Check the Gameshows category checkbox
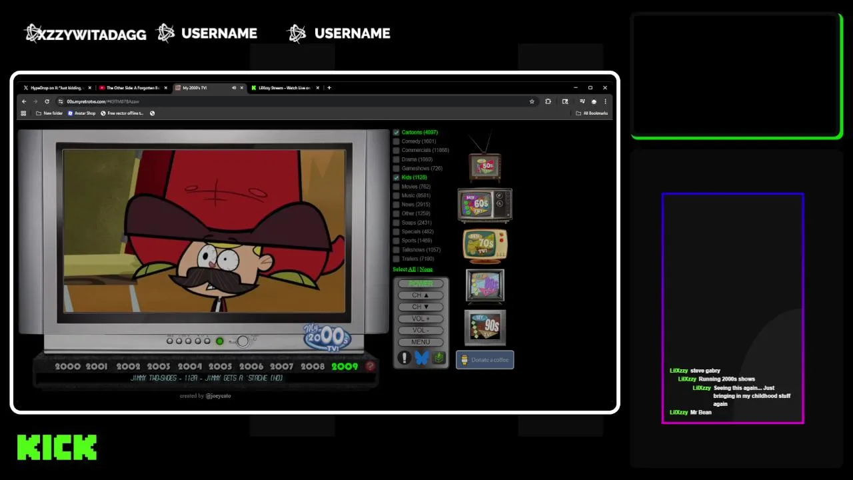The image size is (853, 480). (396, 169)
